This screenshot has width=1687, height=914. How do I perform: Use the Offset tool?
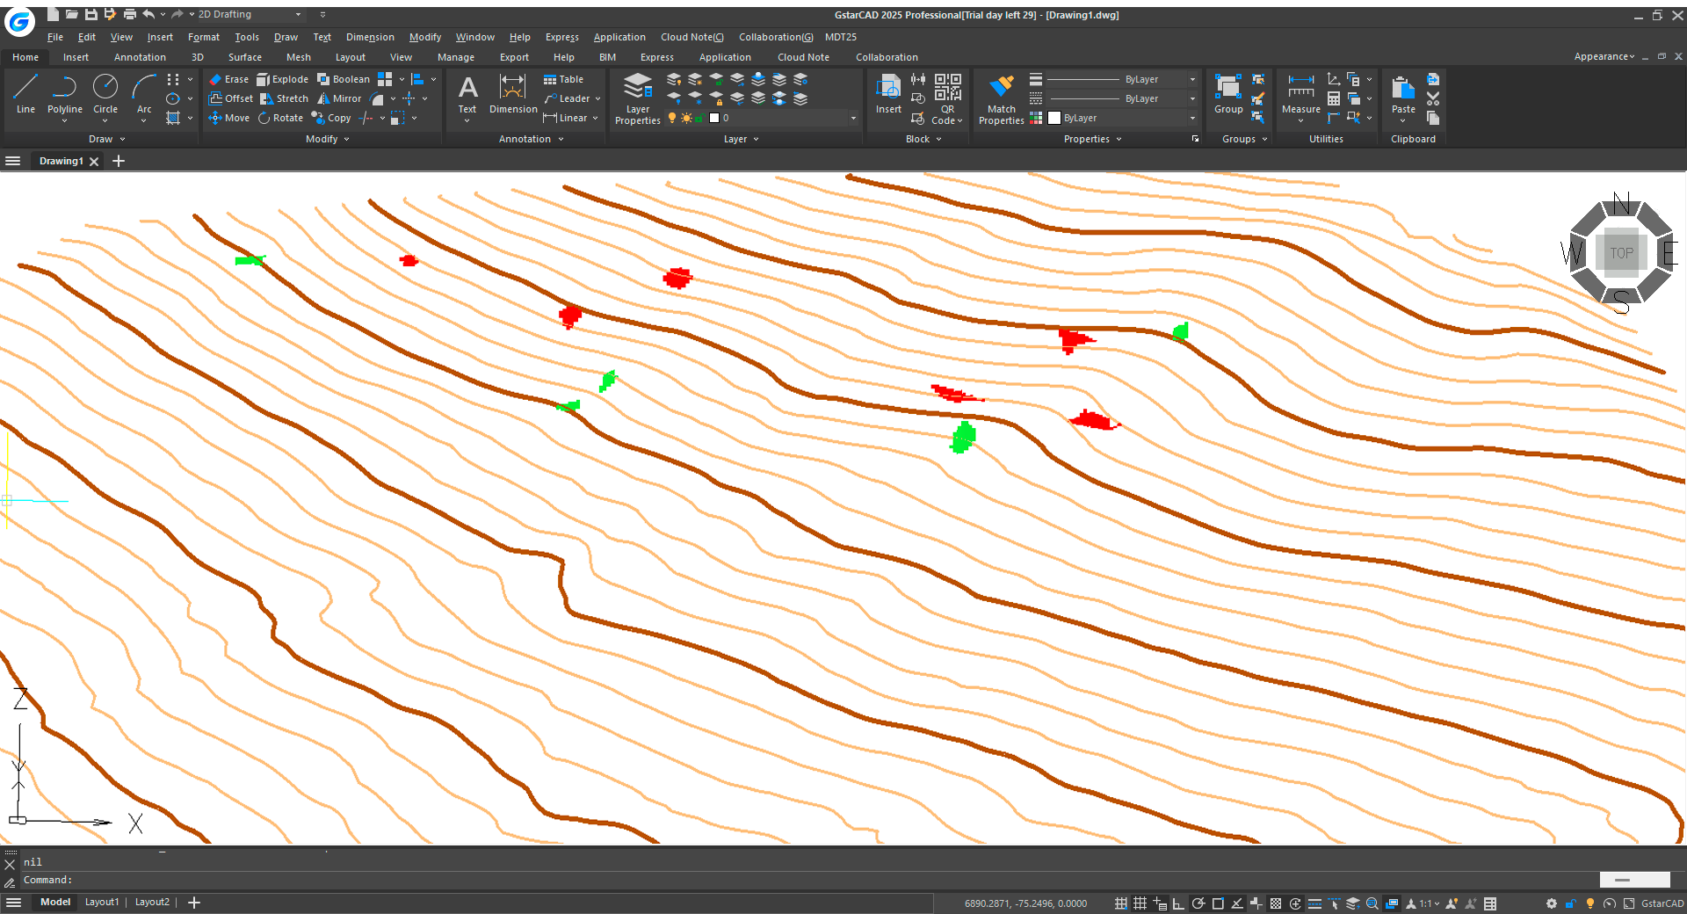coord(231,98)
